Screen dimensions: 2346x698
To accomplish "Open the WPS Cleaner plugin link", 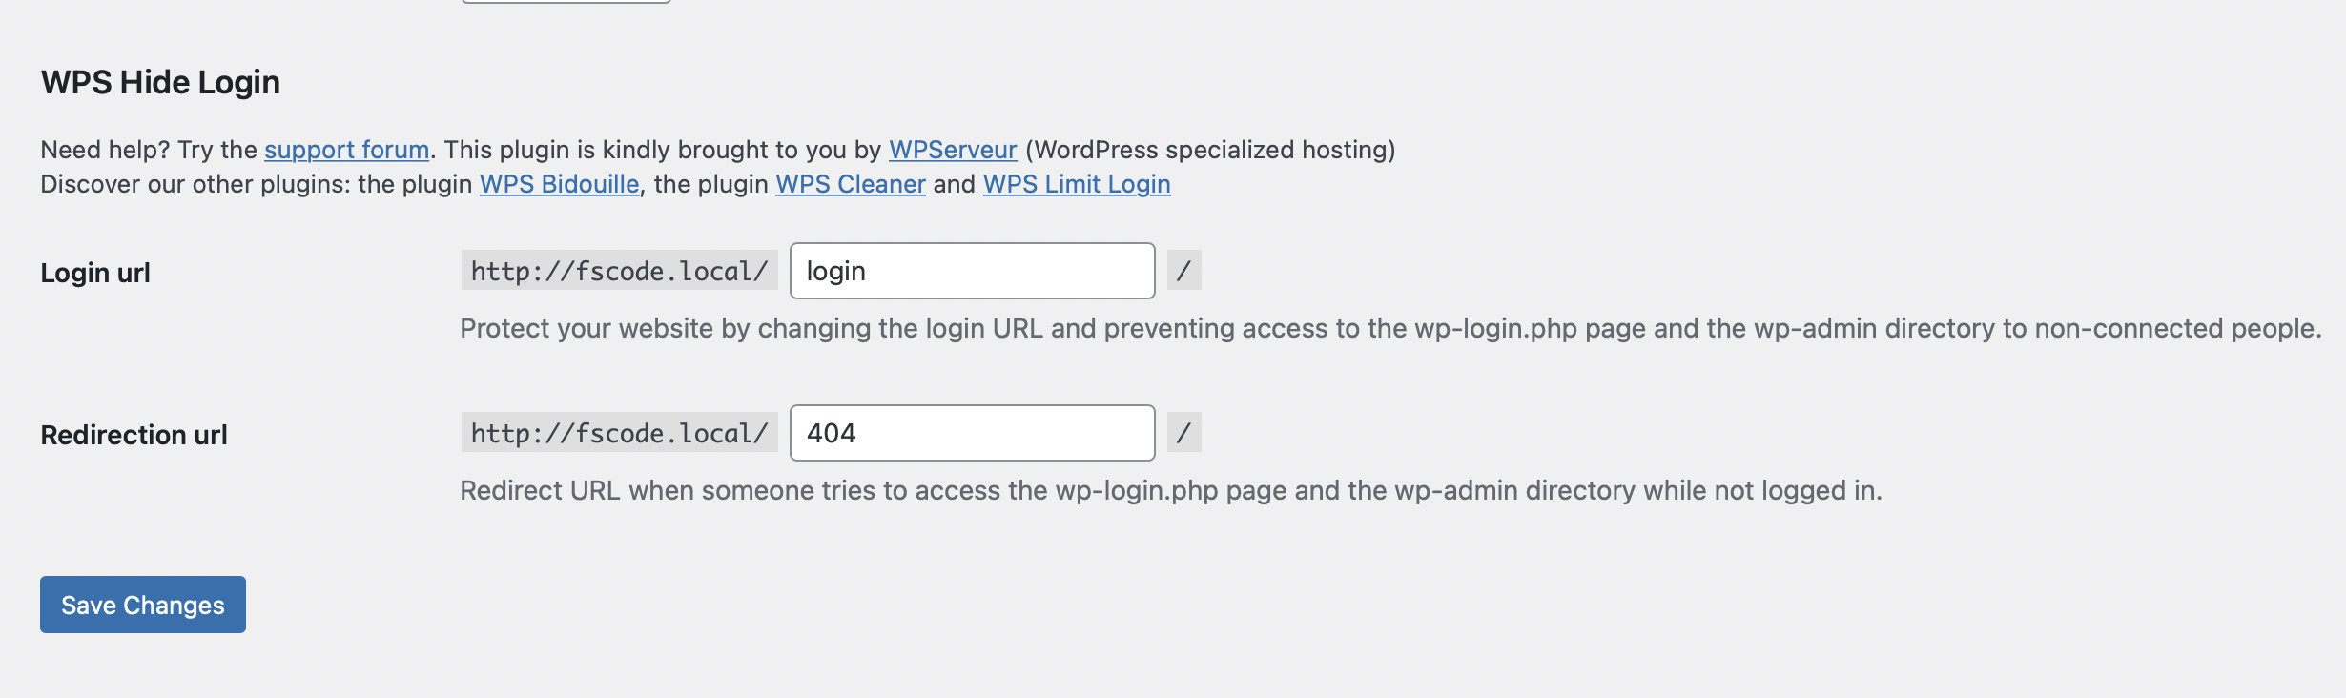I will [x=851, y=184].
